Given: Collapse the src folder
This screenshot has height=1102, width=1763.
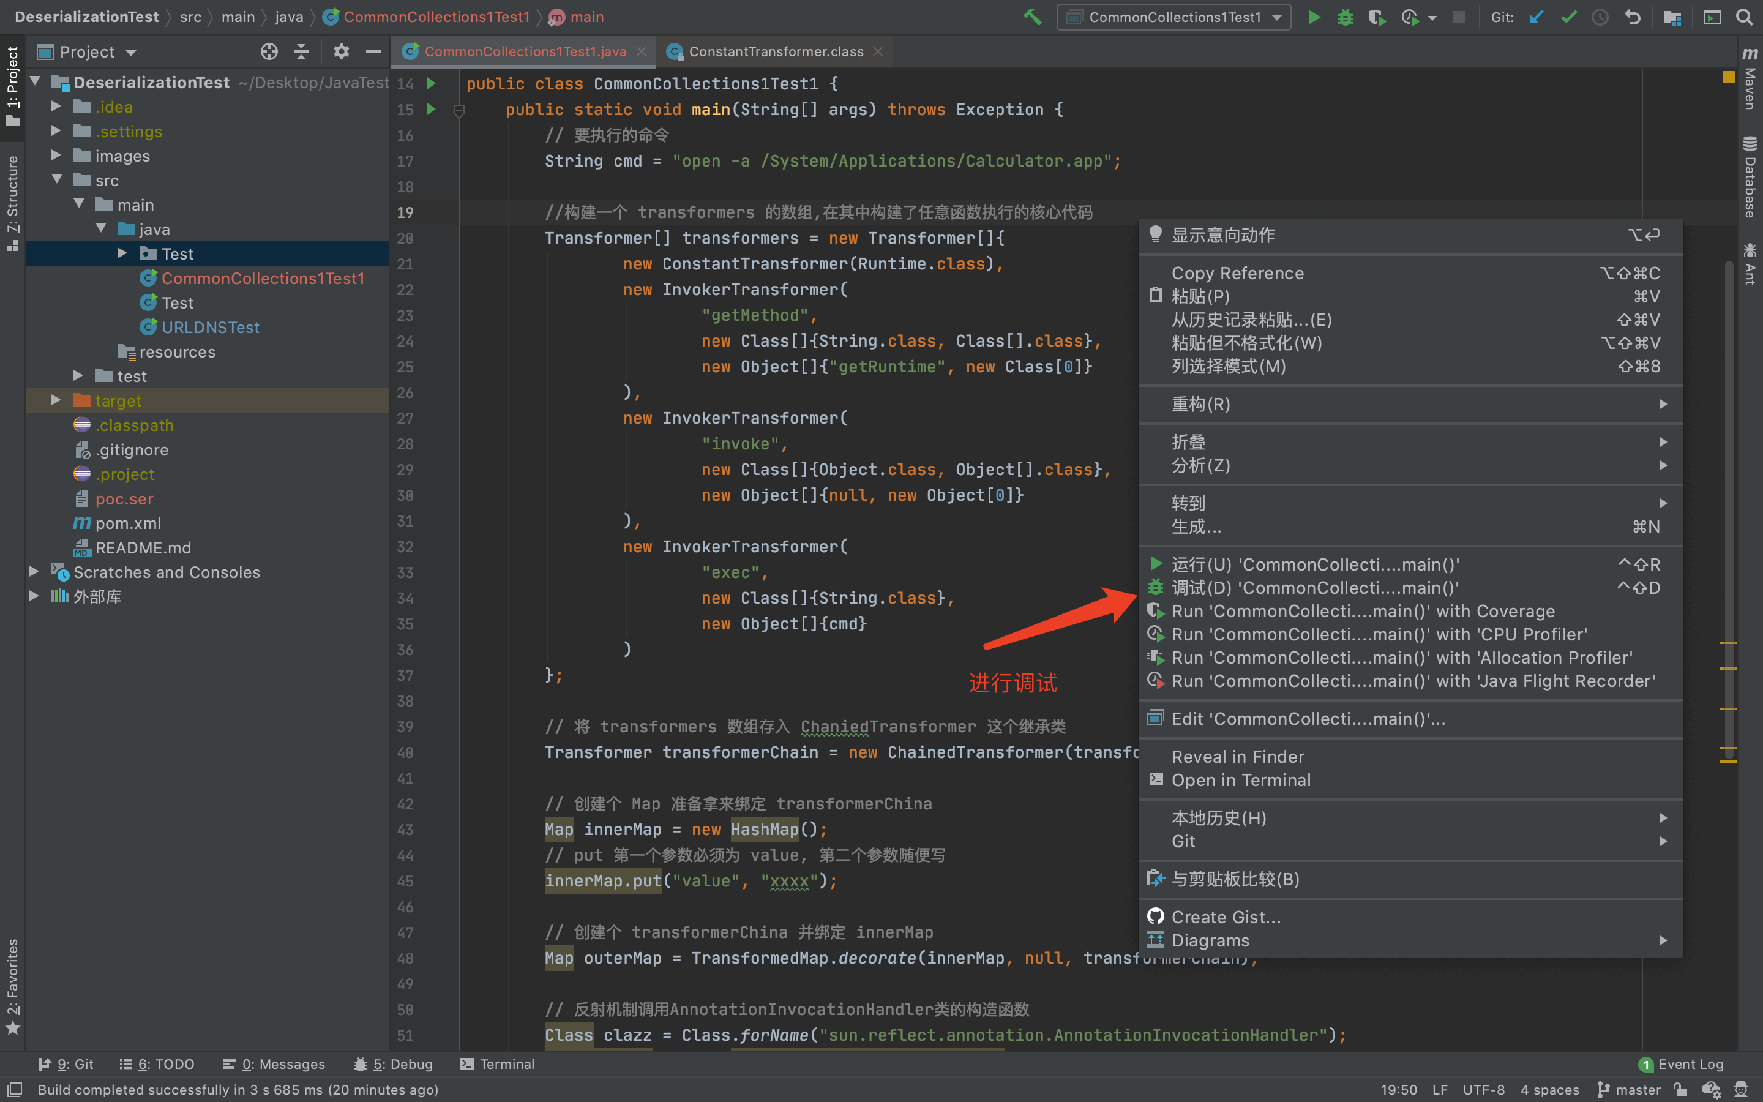Looking at the screenshot, I should [56, 179].
